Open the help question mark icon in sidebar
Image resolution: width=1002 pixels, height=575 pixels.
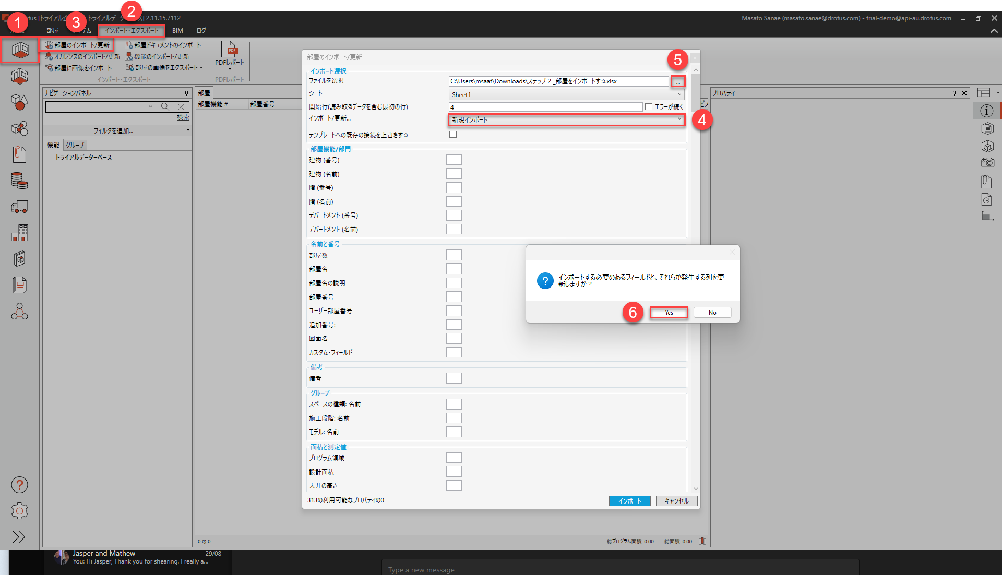pyautogui.click(x=19, y=485)
